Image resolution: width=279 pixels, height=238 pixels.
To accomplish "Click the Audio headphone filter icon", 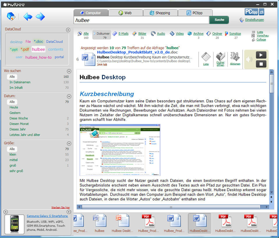I will coord(153,33).
